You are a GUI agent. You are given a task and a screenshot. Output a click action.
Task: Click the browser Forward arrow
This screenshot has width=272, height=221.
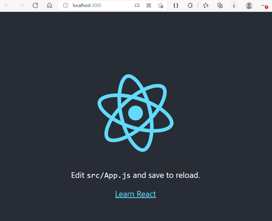(21, 5)
